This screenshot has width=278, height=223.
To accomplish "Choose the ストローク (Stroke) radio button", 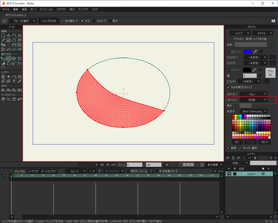I will point(94,21).
